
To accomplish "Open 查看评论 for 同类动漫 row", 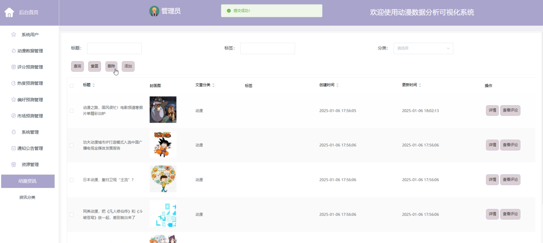I will tap(510, 214).
